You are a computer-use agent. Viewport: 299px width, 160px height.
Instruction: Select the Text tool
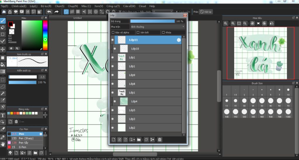(3, 115)
